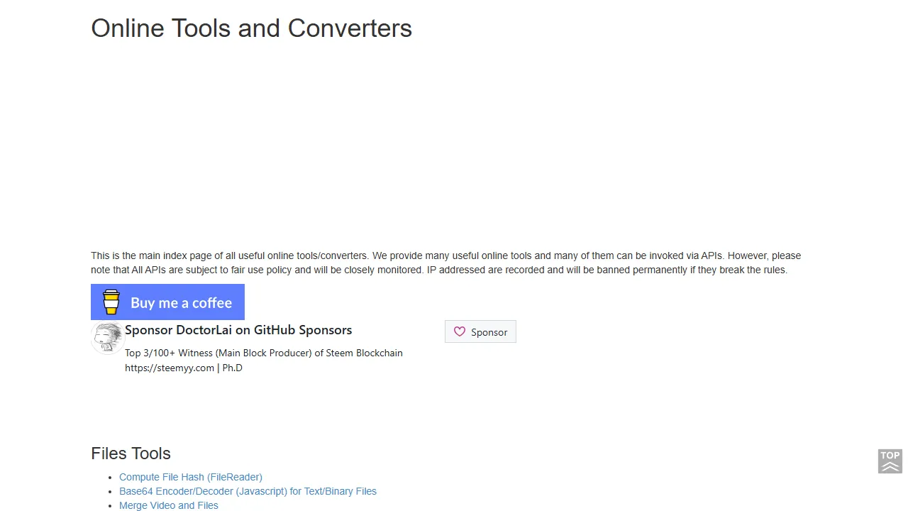Screen dimensions: 908x511
Task: Click the fair use policy paragraph
Action: (x=445, y=263)
